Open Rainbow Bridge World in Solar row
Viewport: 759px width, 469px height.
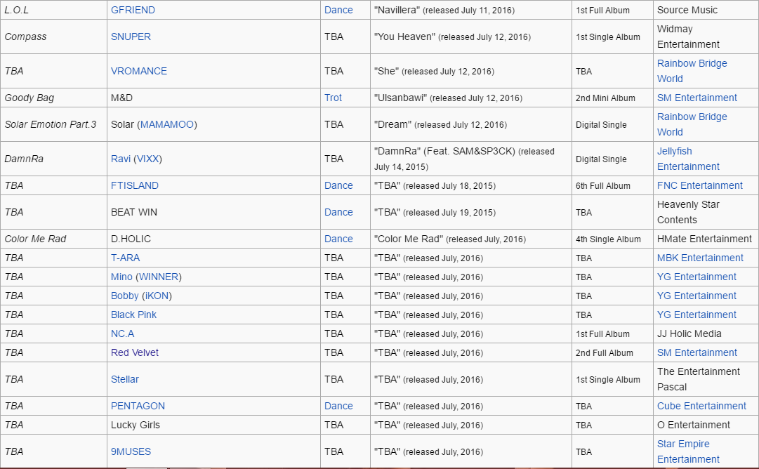coord(692,124)
